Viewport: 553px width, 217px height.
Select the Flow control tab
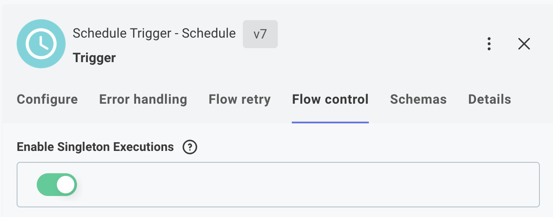330,99
